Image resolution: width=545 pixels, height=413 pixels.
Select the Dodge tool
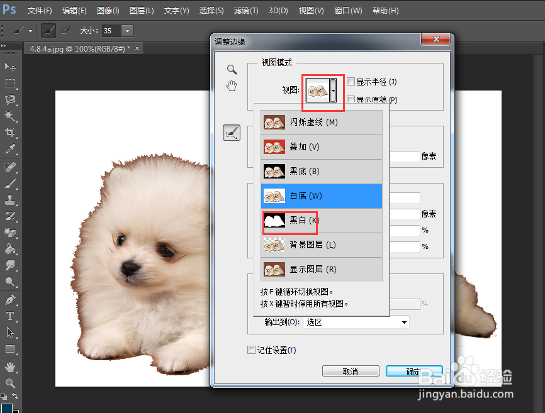click(9, 282)
